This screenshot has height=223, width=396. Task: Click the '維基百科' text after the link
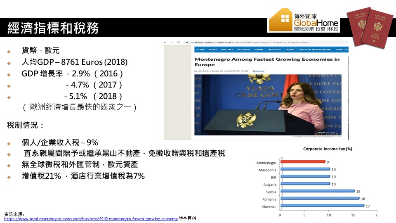coord(187,218)
